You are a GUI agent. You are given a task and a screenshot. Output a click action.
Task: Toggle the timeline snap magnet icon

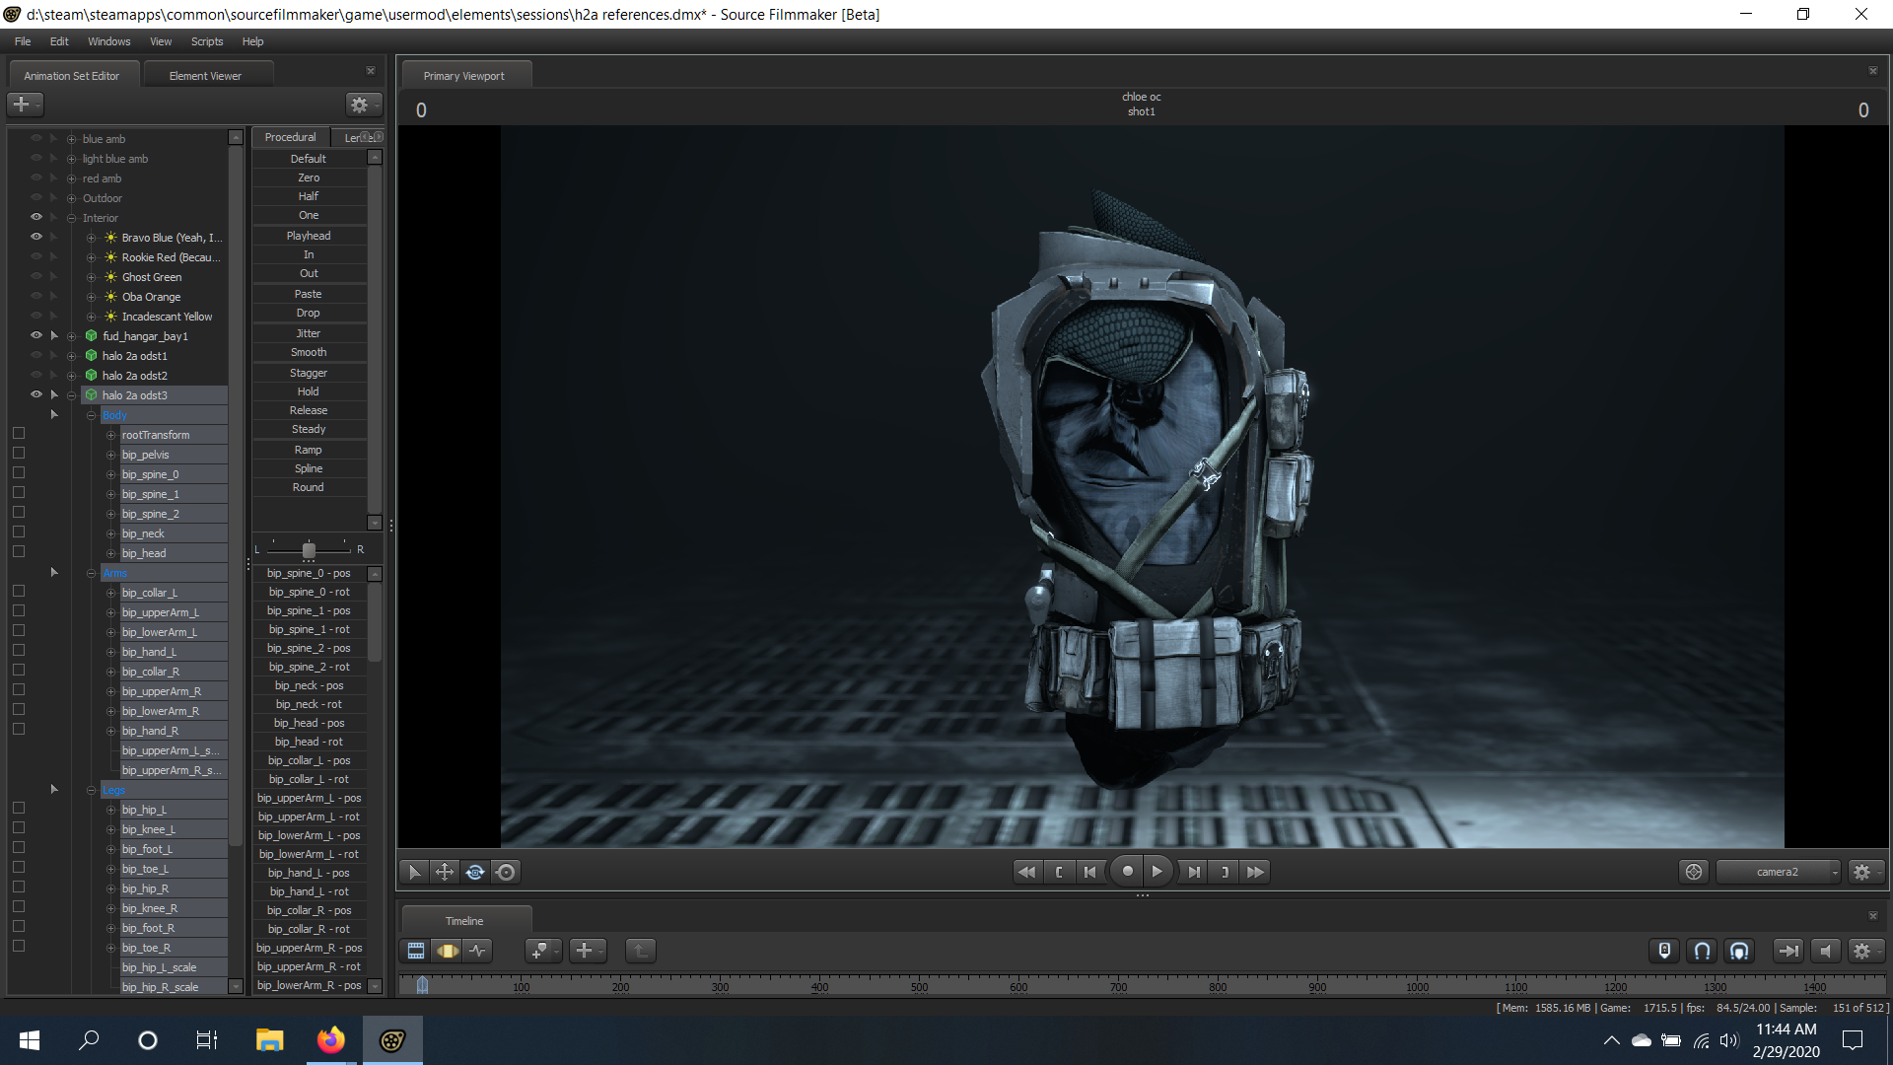1702,951
